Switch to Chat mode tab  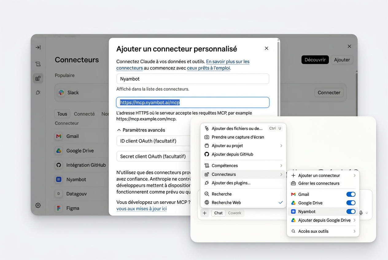[x=218, y=213]
